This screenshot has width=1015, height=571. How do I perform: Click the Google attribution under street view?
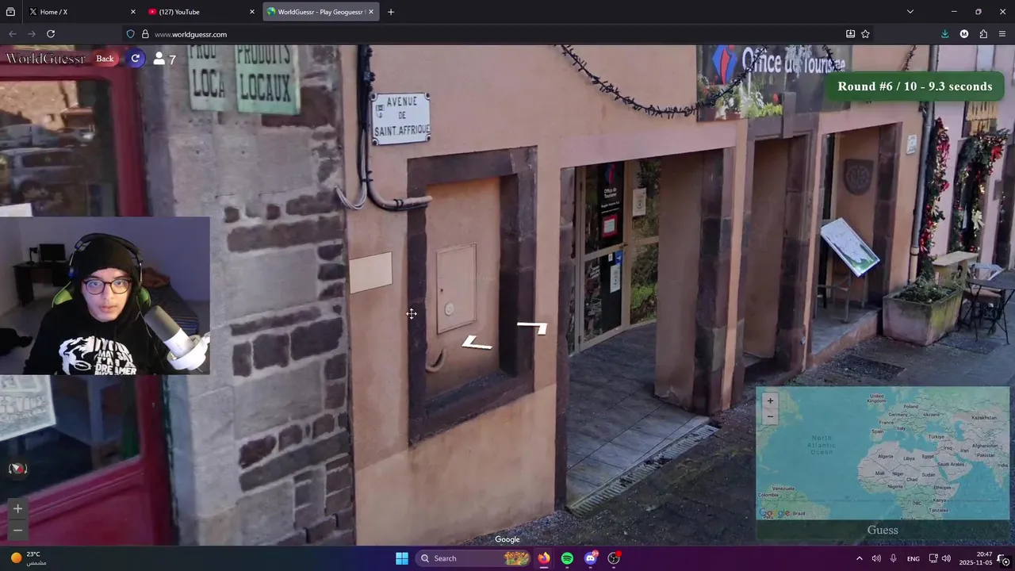[507, 539]
